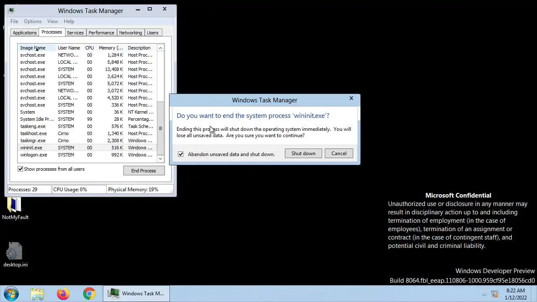Open the clock showing 8:22 AM

[516, 294]
